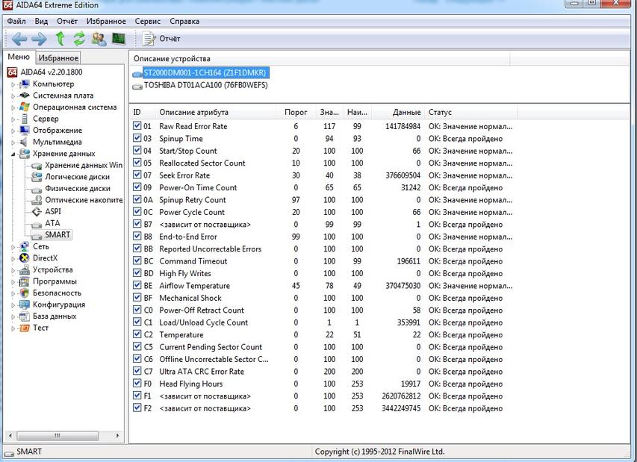Image resolution: width=637 pixels, height=462 pixels.
Task: Go back with the left arrow toolbar icon
Action: point(19,39)
